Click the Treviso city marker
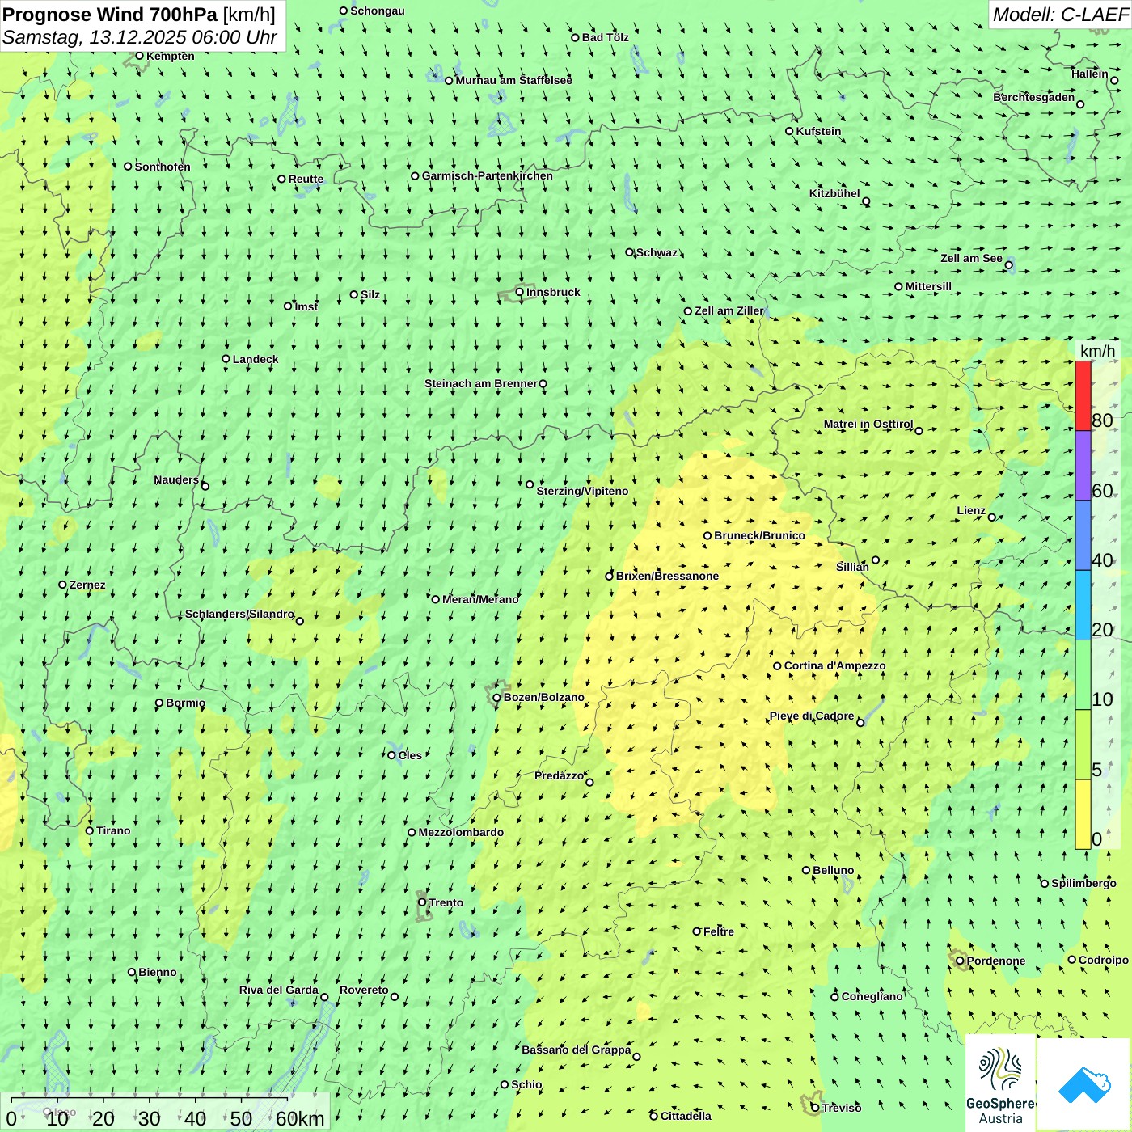1132x1132 pixels. pyautogui.click(x=815, y=1108)
